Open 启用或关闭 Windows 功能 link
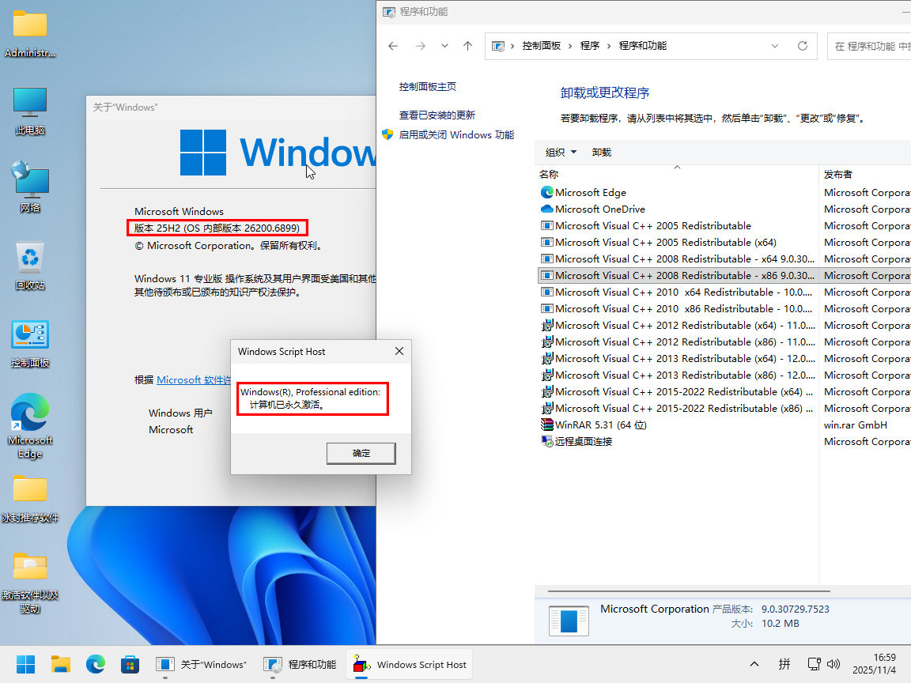This screenshot has height=683, width=911. (455, 135)
